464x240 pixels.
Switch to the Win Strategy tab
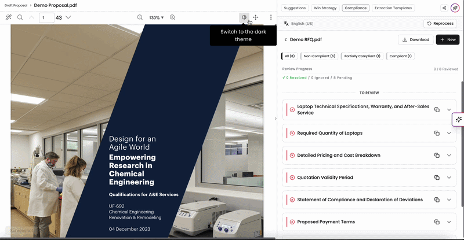(325, 8)
